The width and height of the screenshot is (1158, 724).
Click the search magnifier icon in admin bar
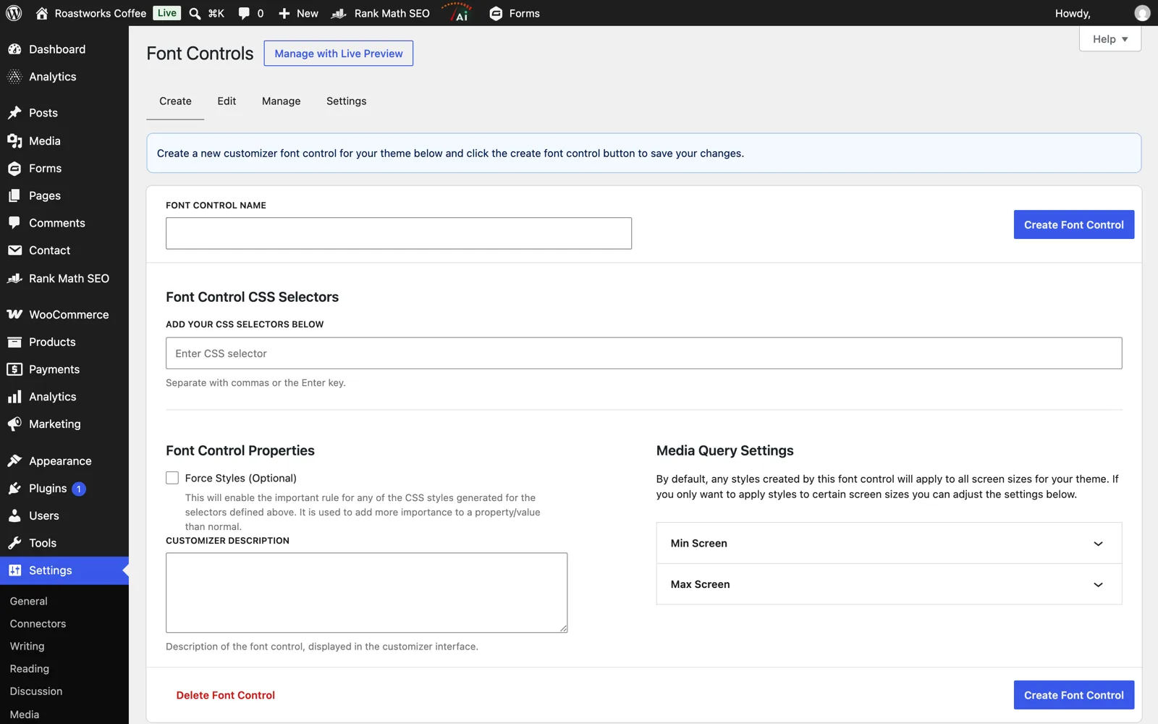(195, 13)
